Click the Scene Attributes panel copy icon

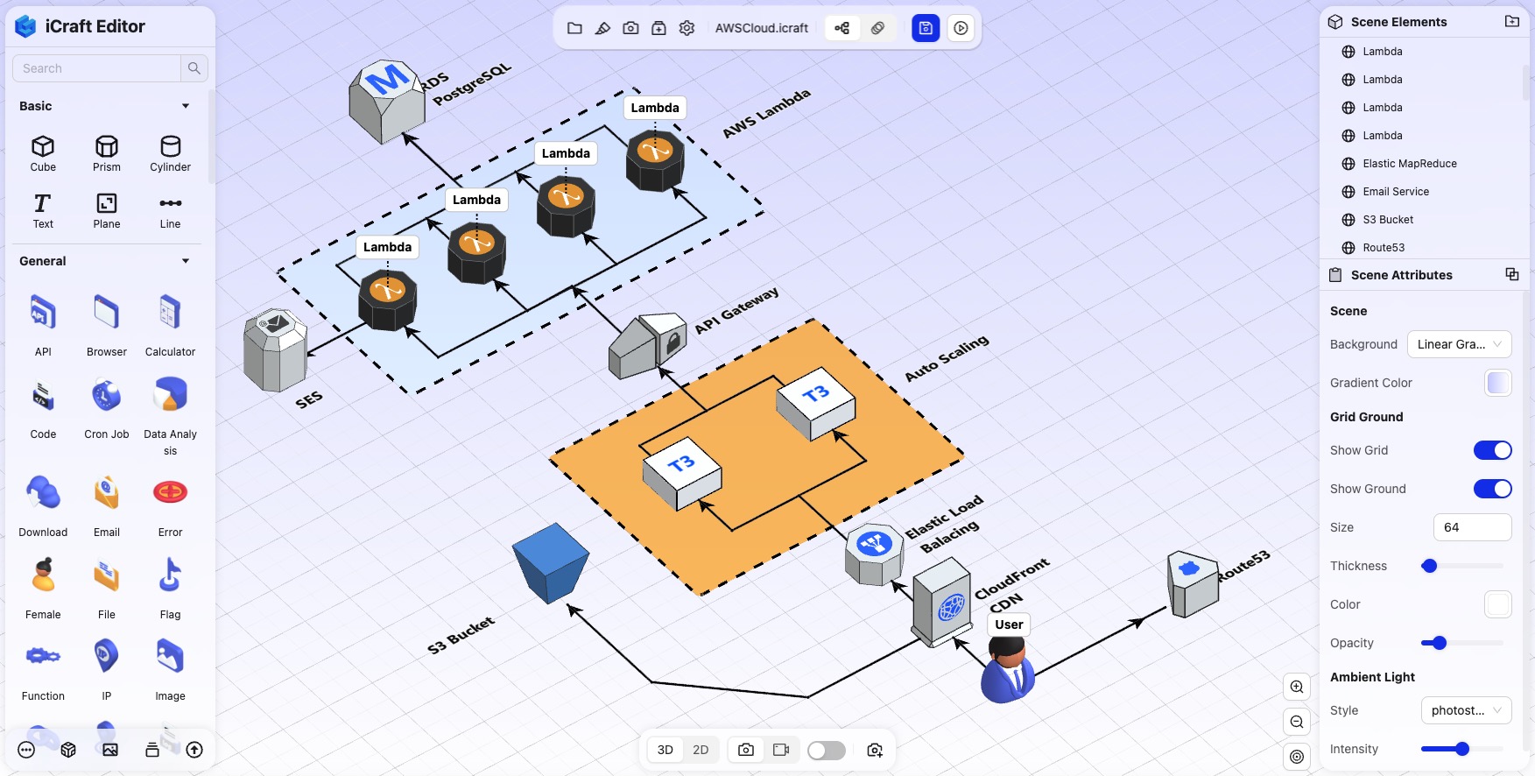[x=1512, y=274]
